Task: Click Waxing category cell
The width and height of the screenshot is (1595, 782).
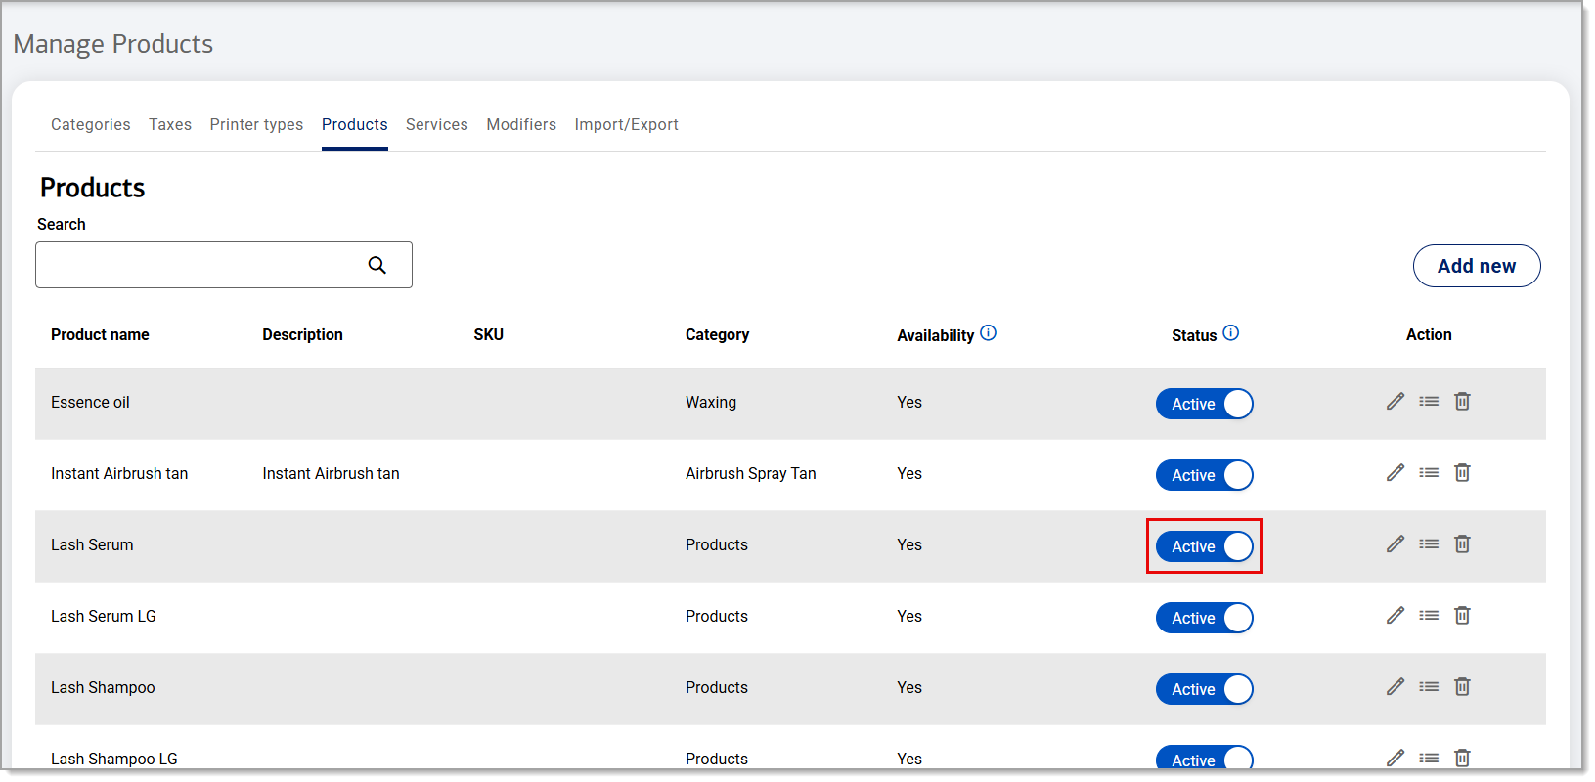Action: point(711,402)
